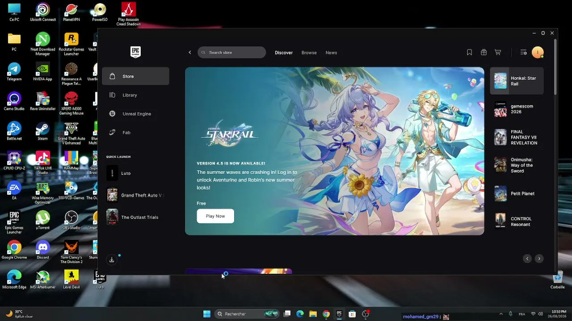Switch to the News tab
This screenshot has width=572, height=321.
pyautogui.click(x=331, y=53)
